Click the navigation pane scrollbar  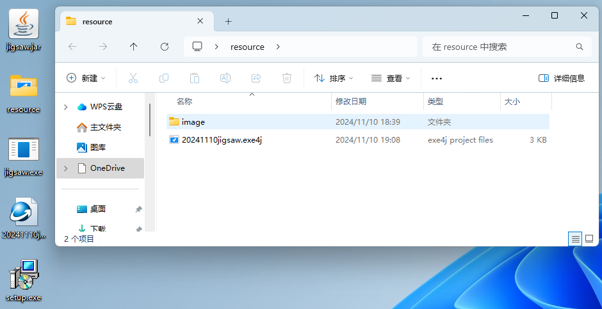point(149,120)
